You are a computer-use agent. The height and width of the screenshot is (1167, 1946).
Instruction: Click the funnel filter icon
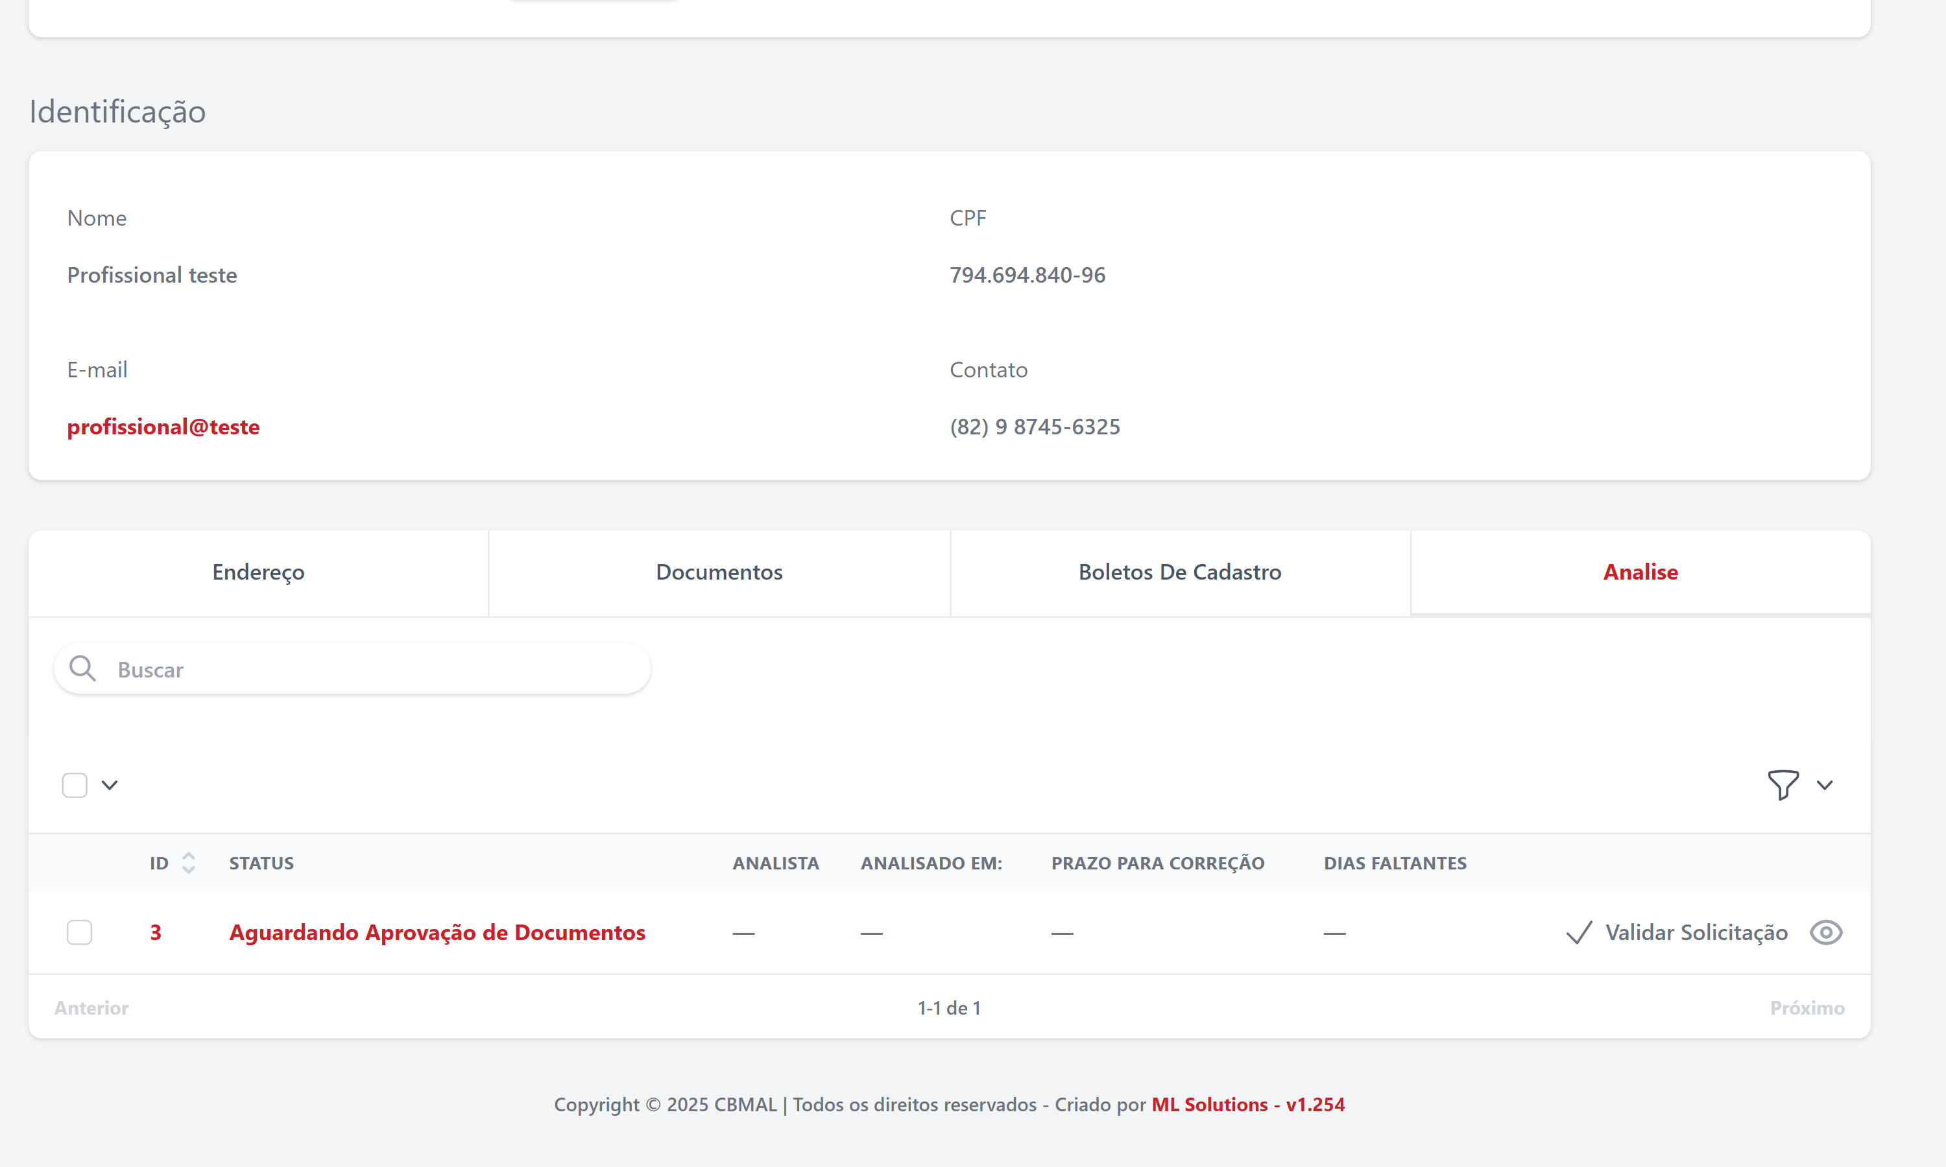coord(1783,785)
